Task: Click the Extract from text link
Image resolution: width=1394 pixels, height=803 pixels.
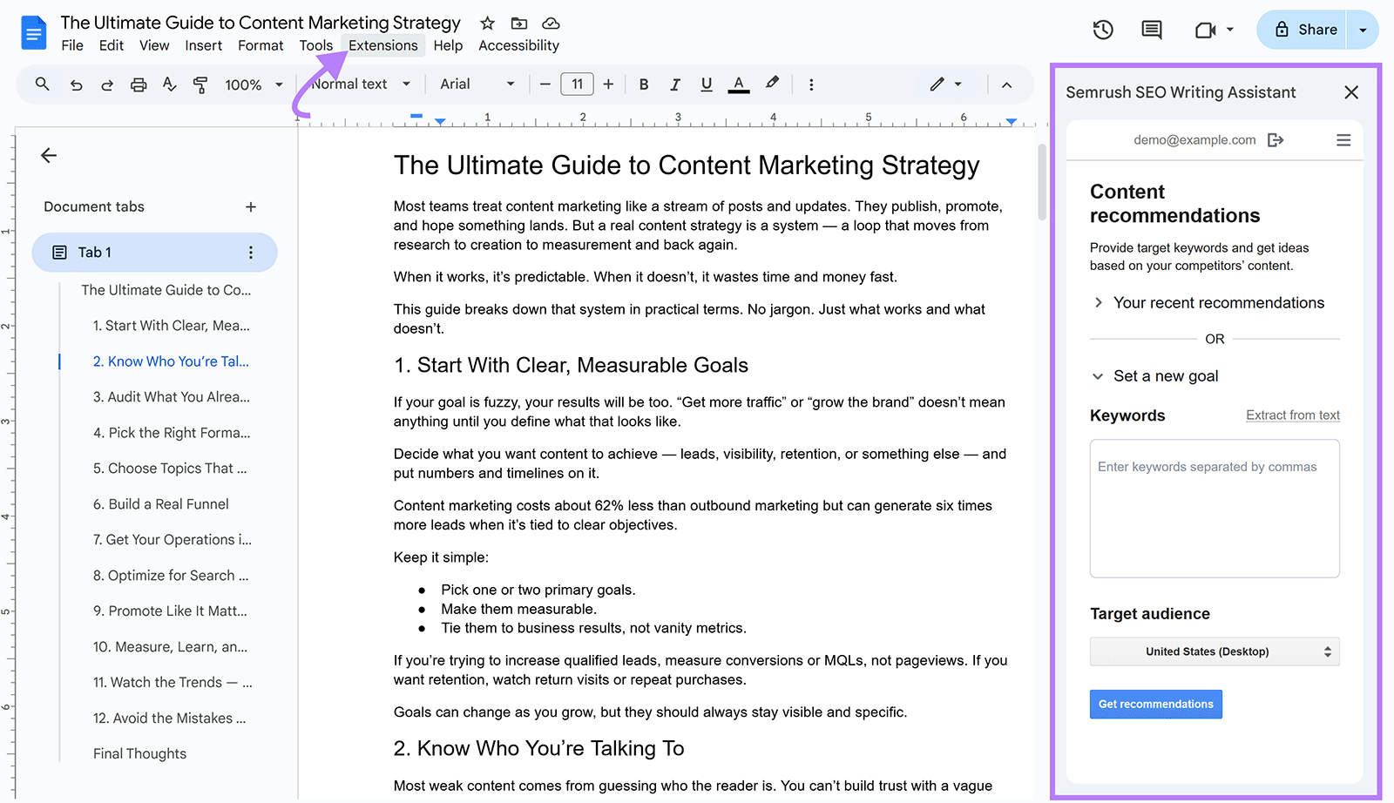Action: (x=1293, y=415)
